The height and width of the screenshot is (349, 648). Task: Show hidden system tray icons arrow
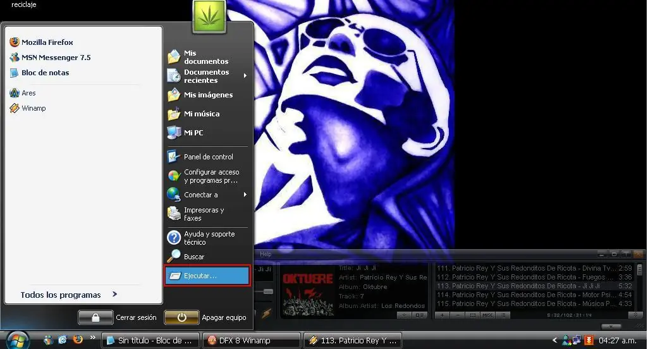(x=555, y=340)
